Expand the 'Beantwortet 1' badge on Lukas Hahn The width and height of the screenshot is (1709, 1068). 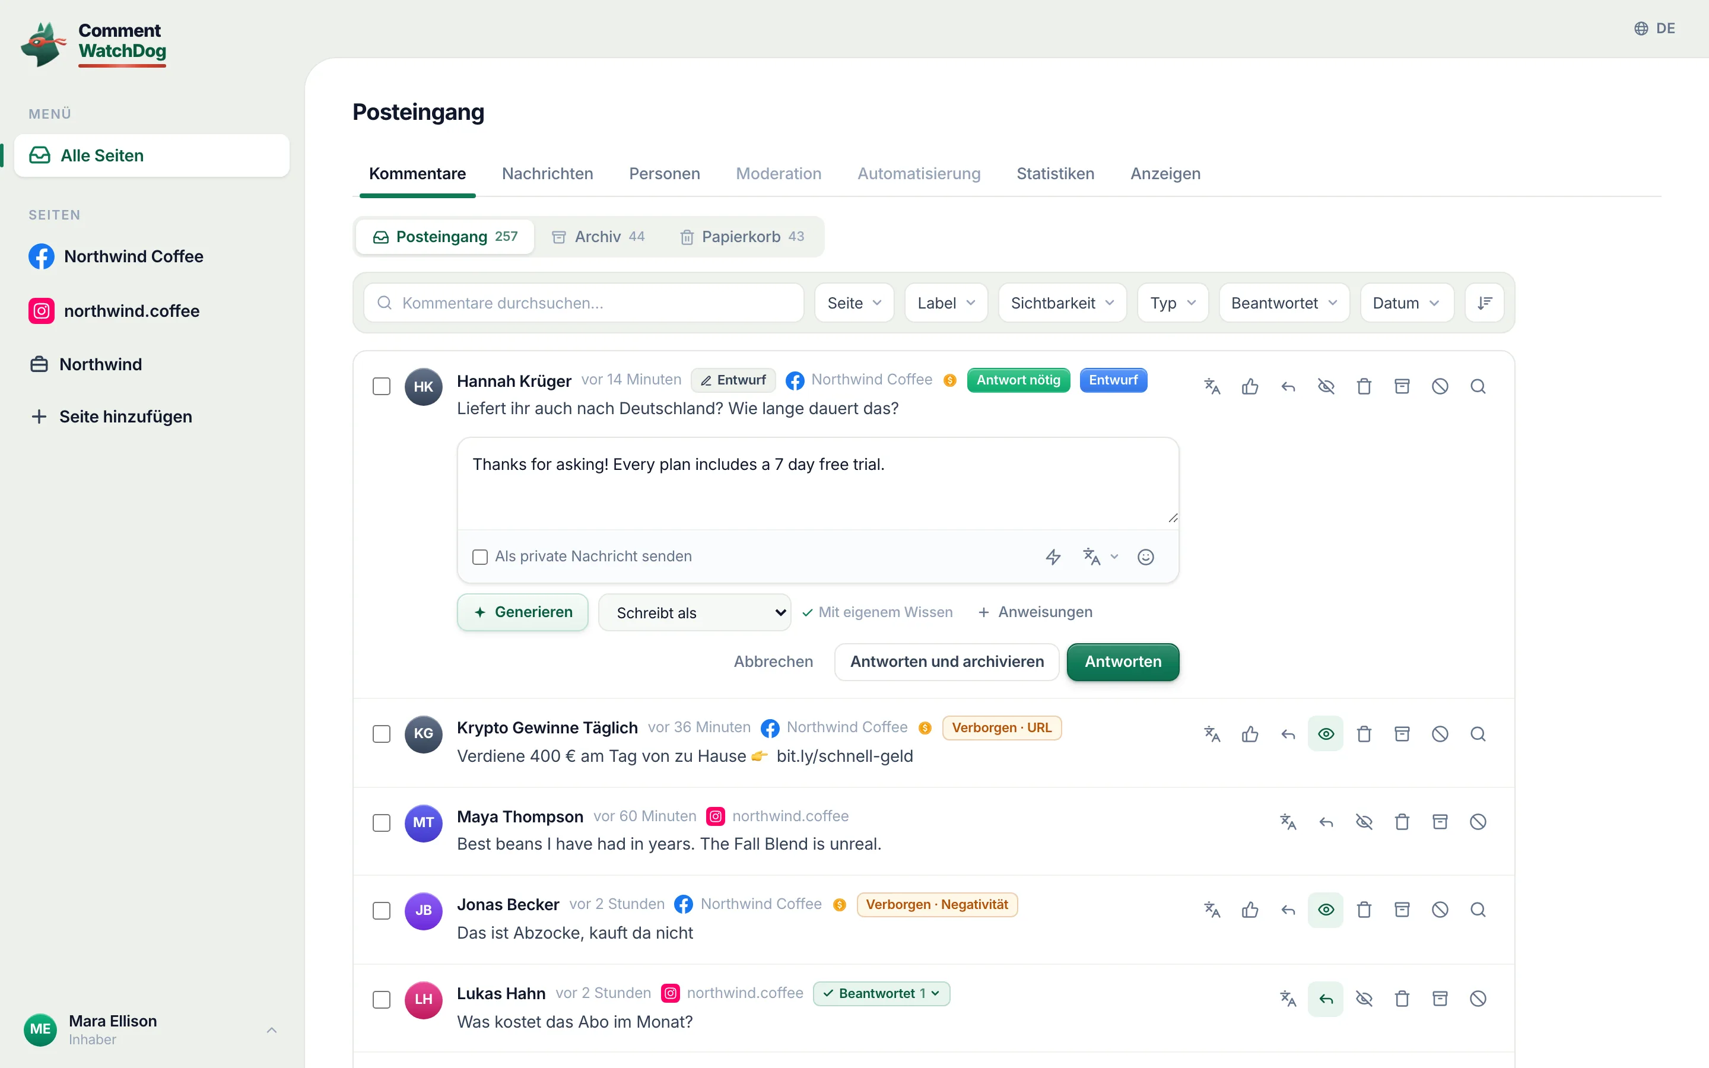[881, 993]
